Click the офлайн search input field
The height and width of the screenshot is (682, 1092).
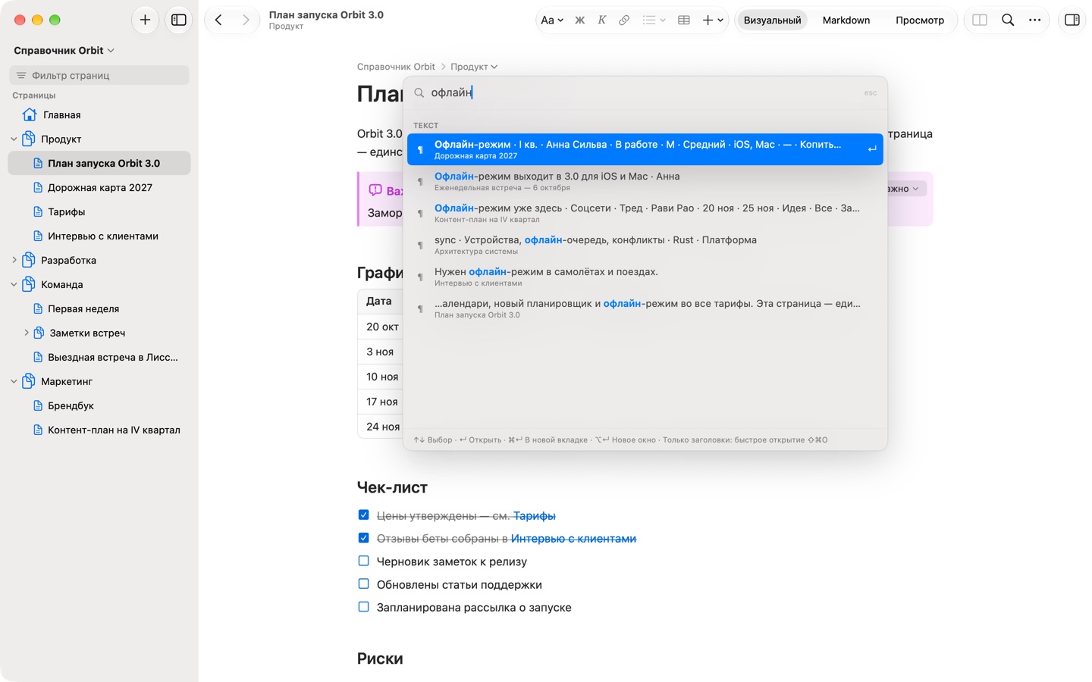pyautogui.click(x=645, y=92)
